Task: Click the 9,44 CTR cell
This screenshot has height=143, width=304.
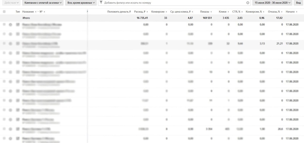Action: tap(240, 44)
